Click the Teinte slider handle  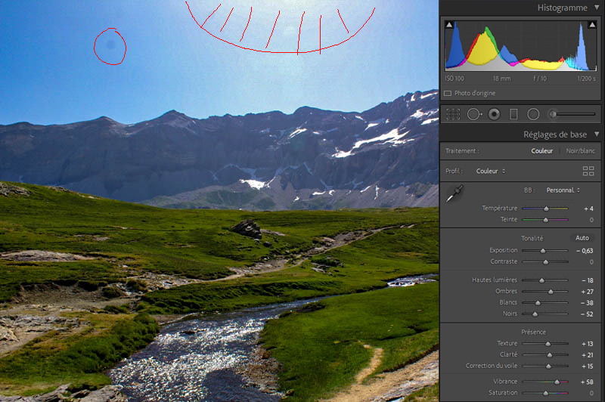tap(545, 220)
